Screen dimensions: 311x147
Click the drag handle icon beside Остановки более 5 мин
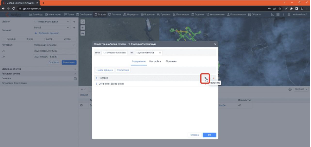click(97, 84)
